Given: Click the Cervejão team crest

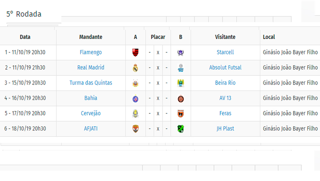Looking at the screenshot, I should pyautogui.click(x=135, y=114).
